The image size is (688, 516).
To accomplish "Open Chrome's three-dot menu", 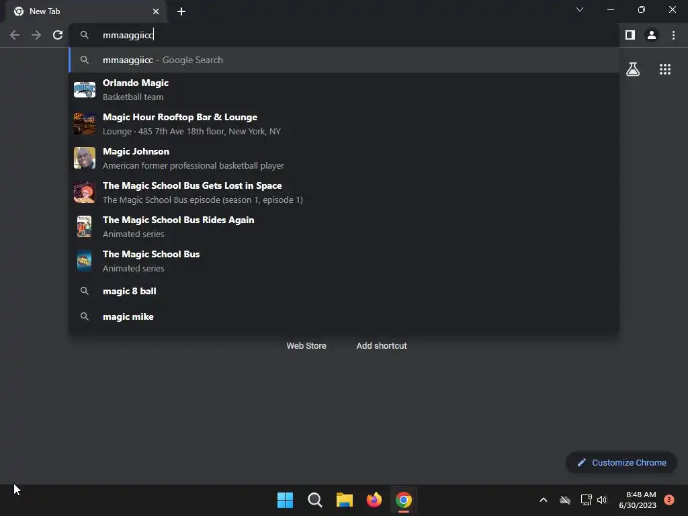I will pos(673,35).
